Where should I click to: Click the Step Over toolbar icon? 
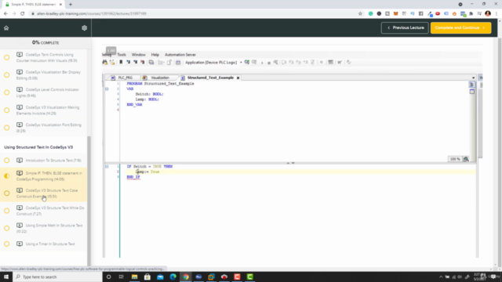point(284,63)
